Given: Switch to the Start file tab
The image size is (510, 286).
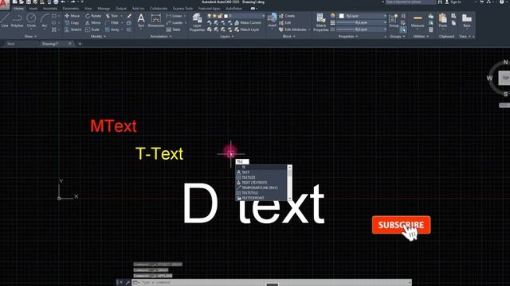Looking at the screenshot, I should (x=11, y=44).
